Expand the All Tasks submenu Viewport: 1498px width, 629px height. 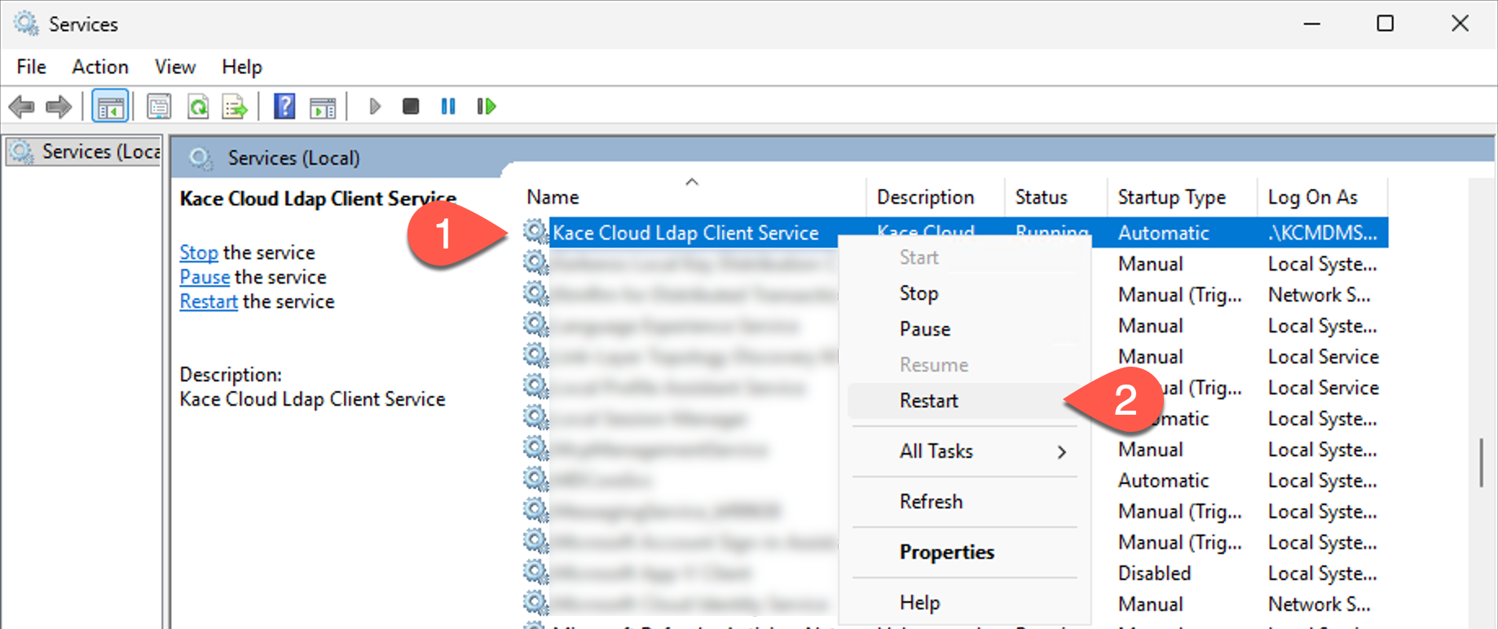[967, 451]
